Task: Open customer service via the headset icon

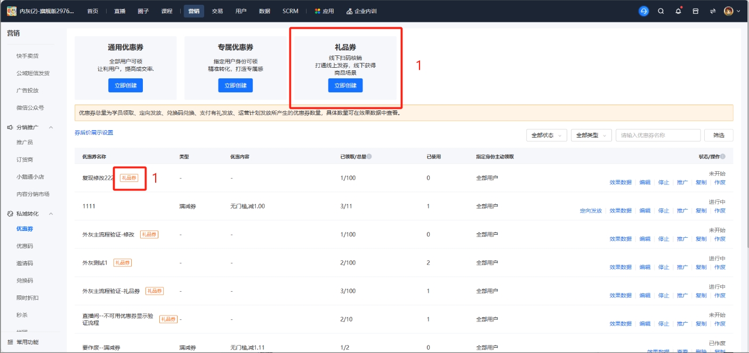Action: [x=645, y=10]
